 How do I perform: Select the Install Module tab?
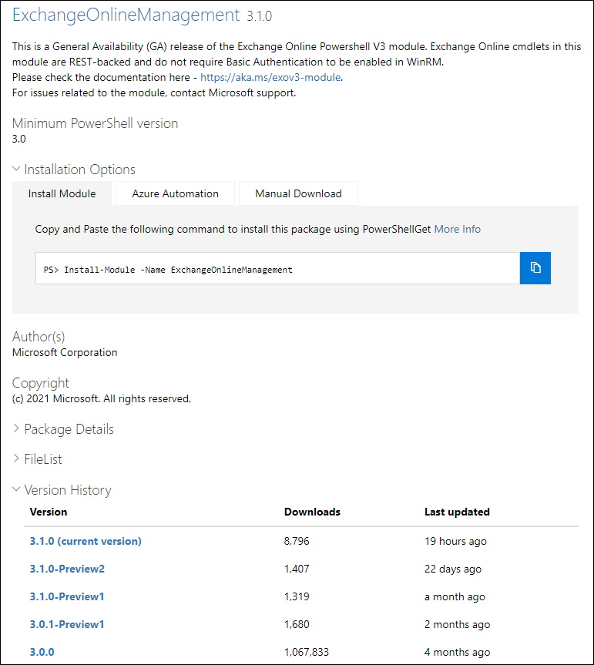tap(62, 194)
